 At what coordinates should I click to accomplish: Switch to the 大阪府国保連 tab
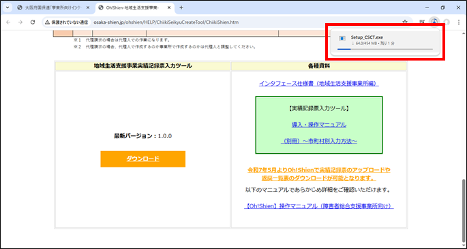coord(54,7)
